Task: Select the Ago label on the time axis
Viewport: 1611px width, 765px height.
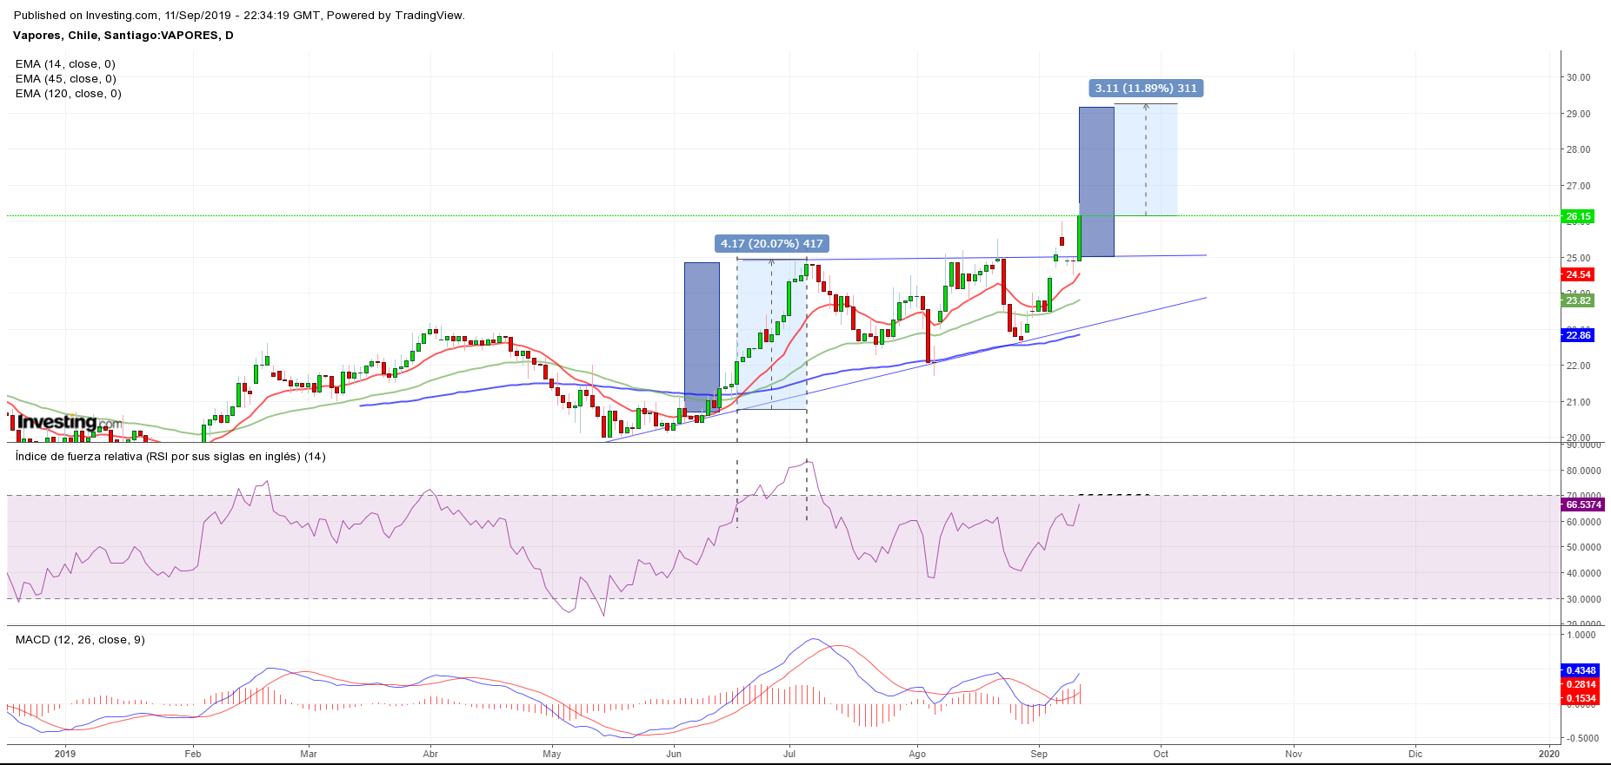Action: point(917,754)
